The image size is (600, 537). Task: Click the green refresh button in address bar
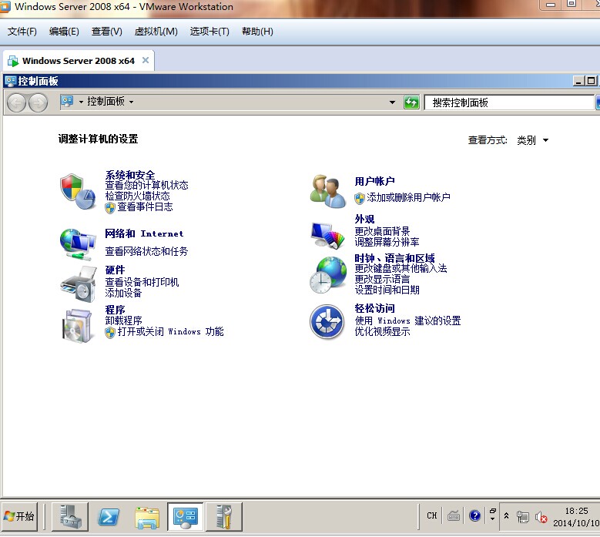pyautogui.click(x=411, y=102)
